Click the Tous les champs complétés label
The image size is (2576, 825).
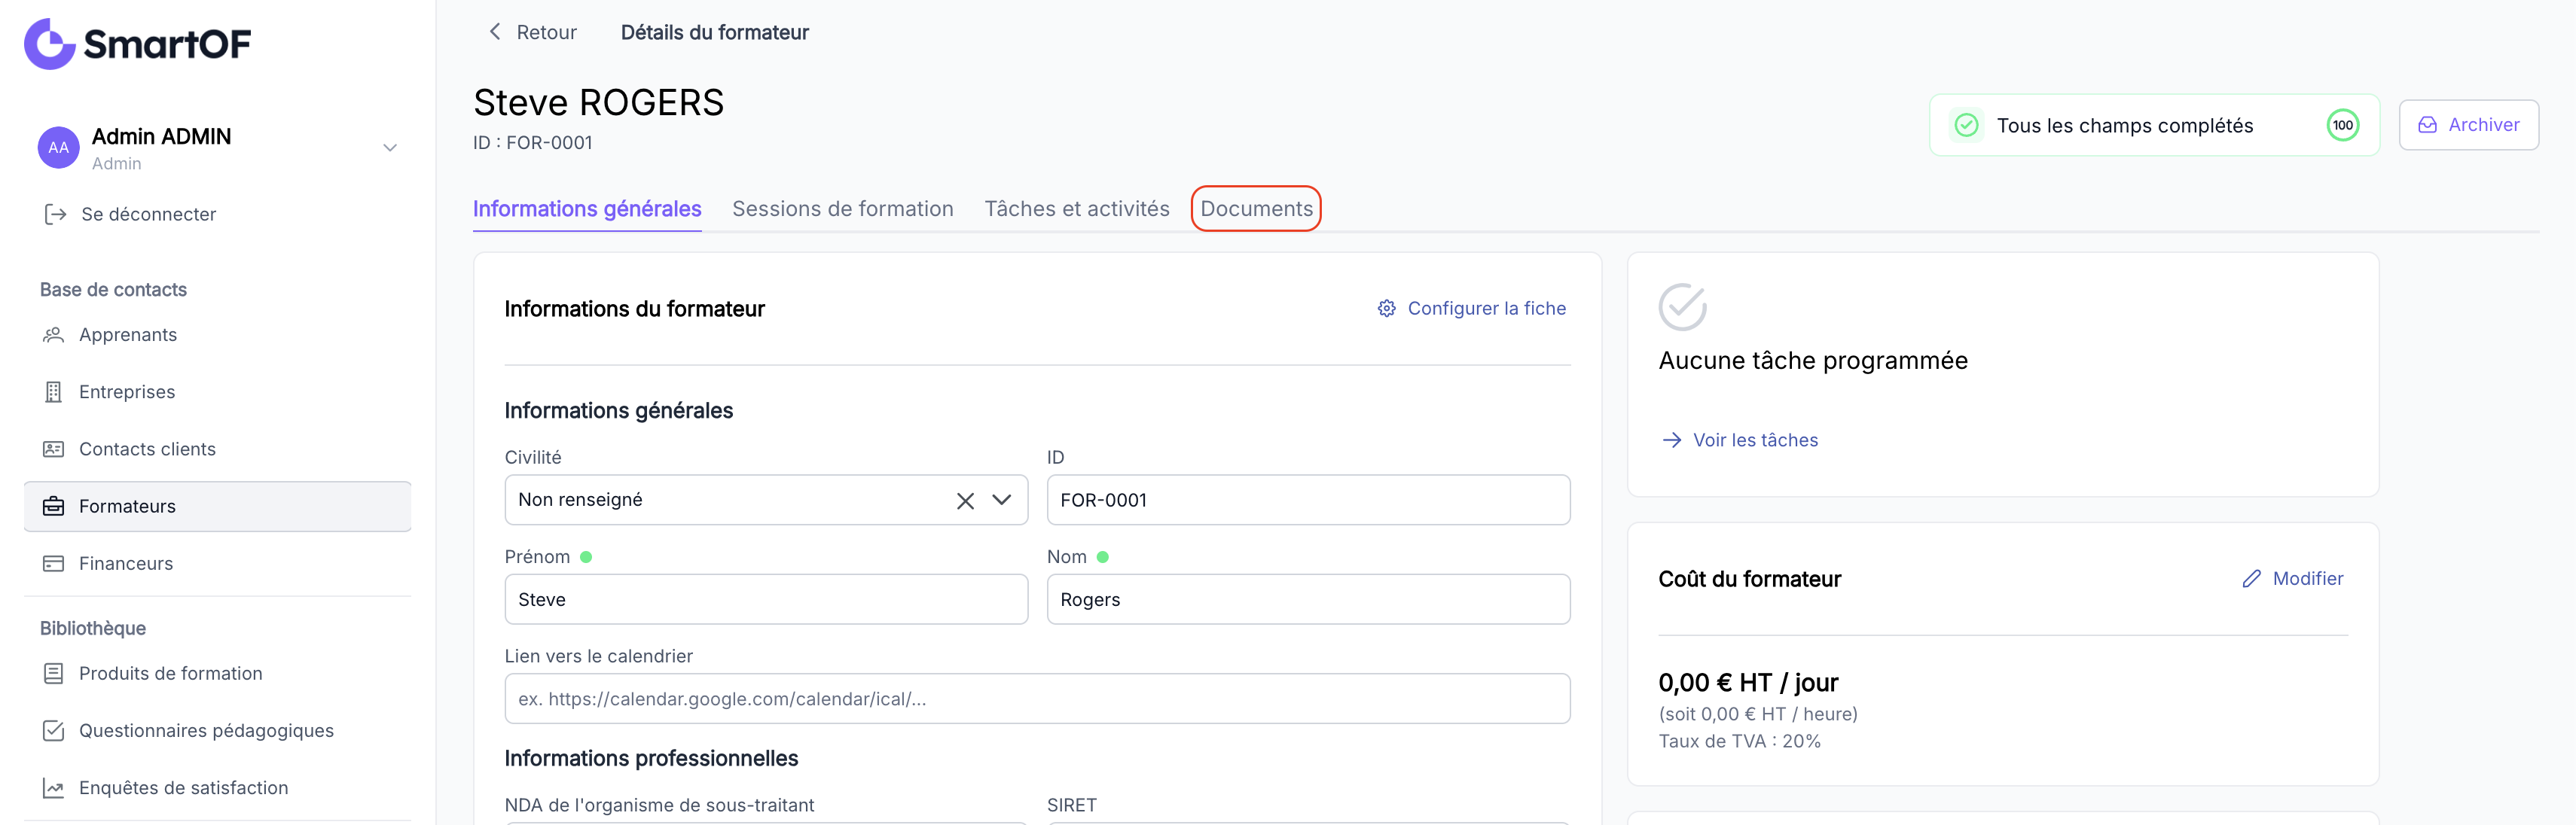point(2124,126)
